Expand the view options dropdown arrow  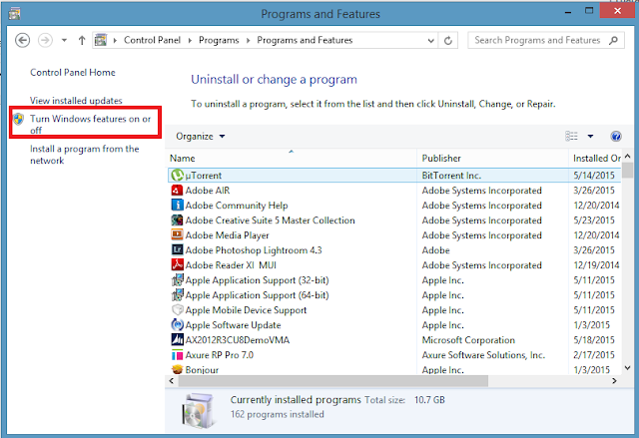coord(590,136)
